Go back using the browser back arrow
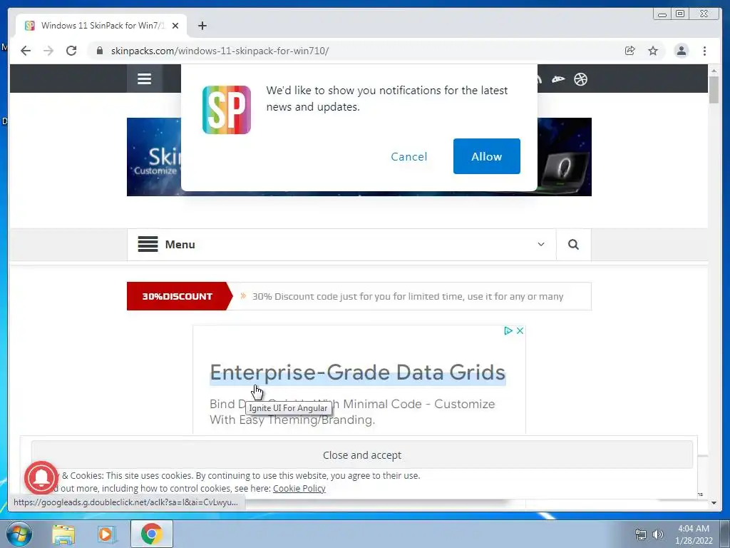The width and height of the screenshot is (730, 548). point(26,51)
